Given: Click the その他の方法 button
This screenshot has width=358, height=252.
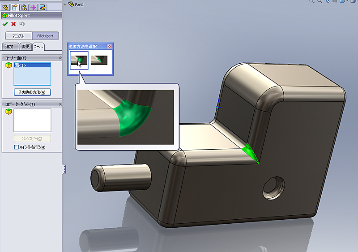Looking at the screenshot, I should pyautogui.click(x=32, y=92).
